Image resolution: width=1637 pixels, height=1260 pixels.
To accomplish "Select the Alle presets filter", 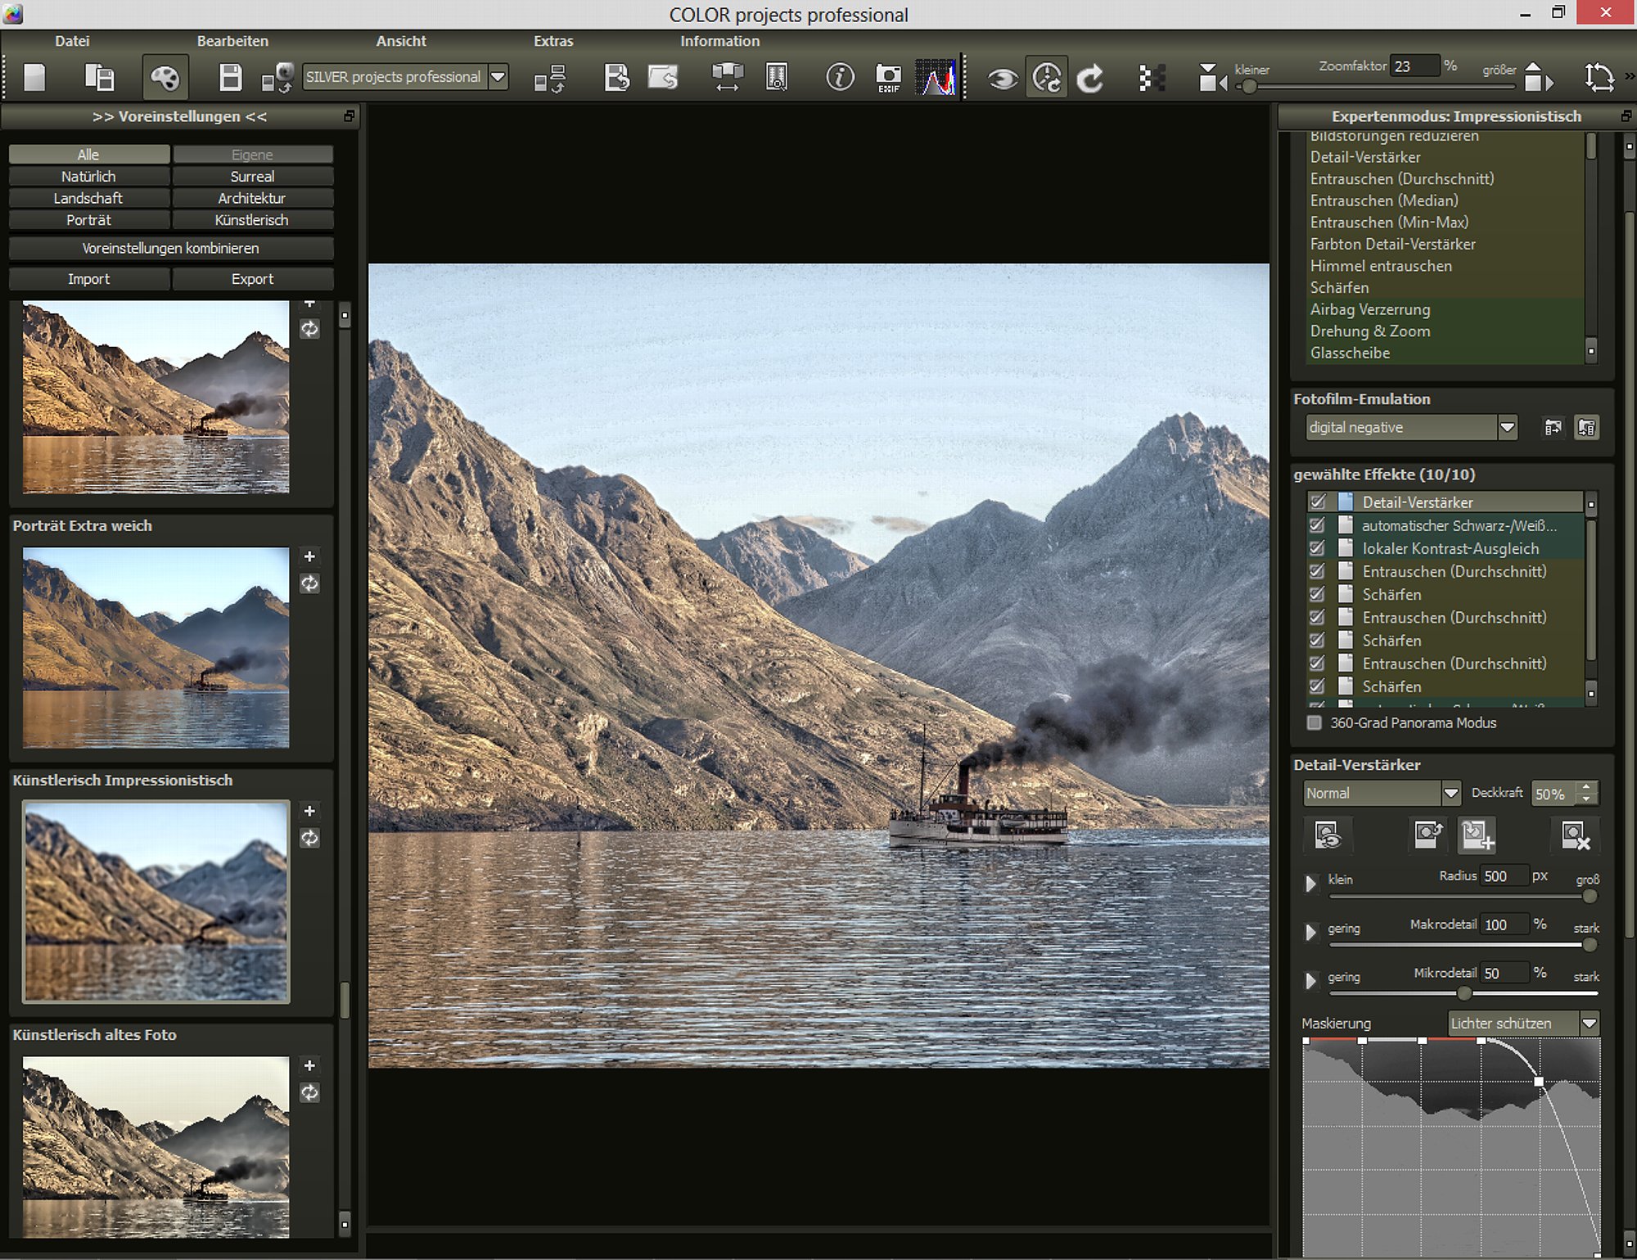I will (88, 155).
